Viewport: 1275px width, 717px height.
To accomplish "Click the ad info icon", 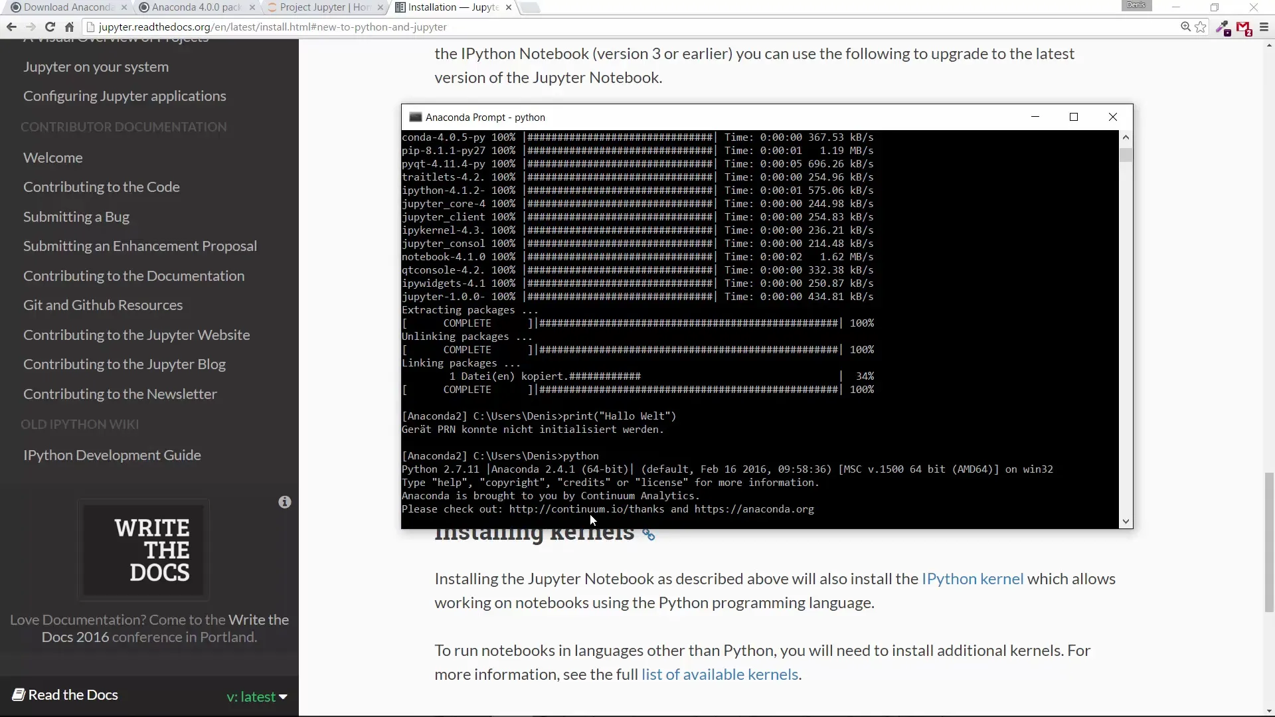I will 285,503.
